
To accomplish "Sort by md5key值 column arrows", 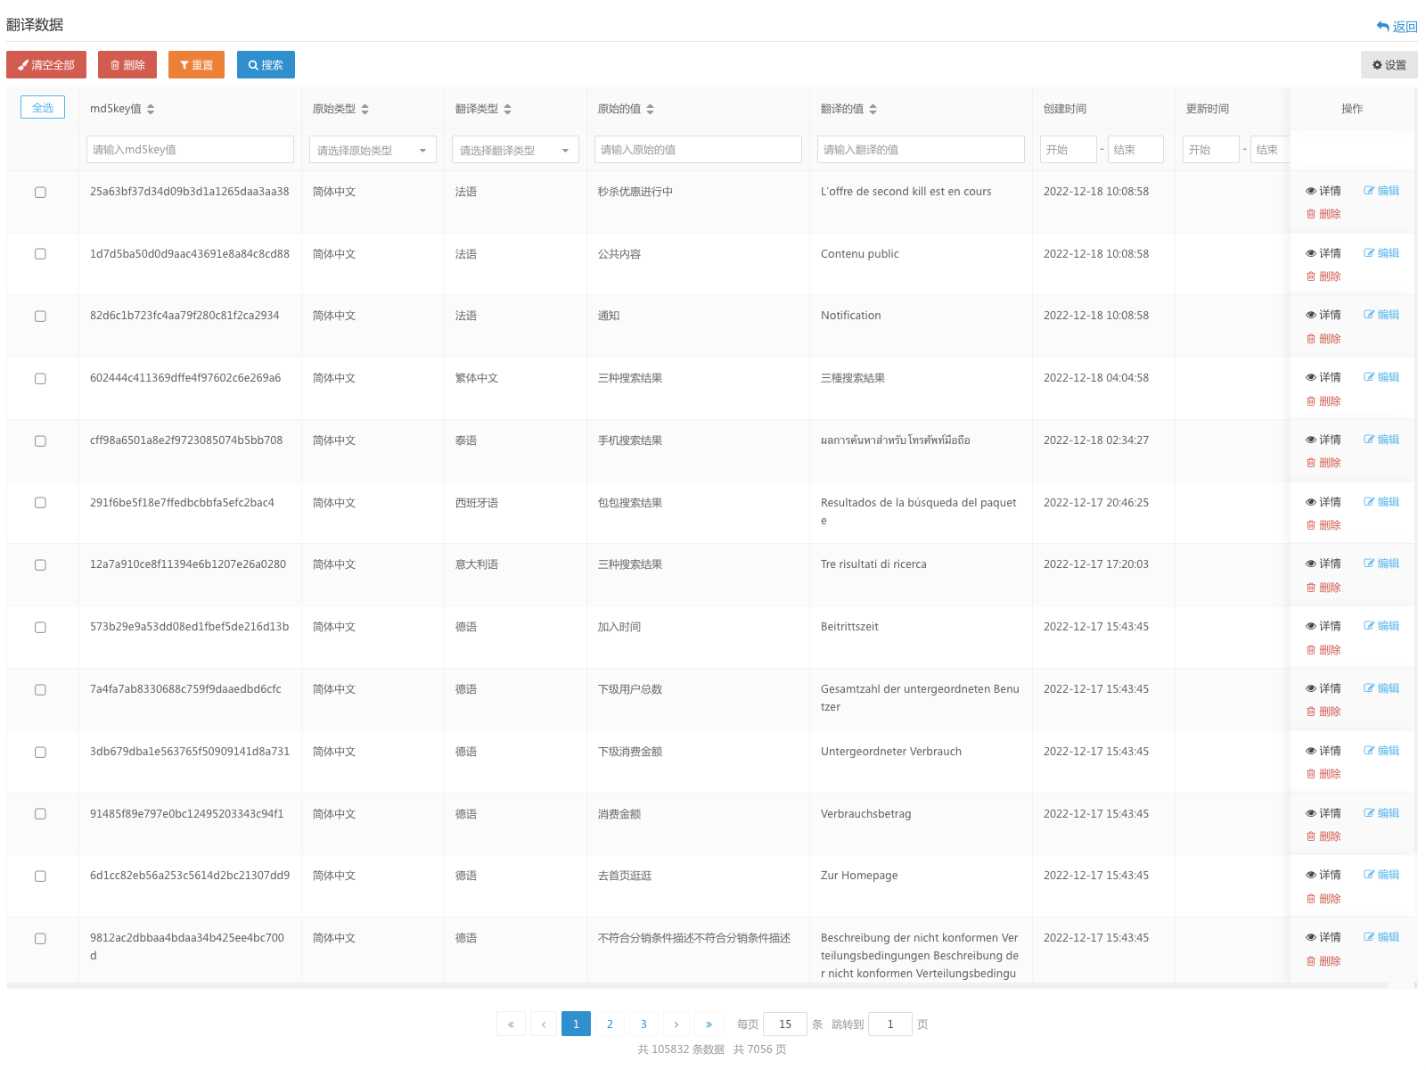I will 151,109.
